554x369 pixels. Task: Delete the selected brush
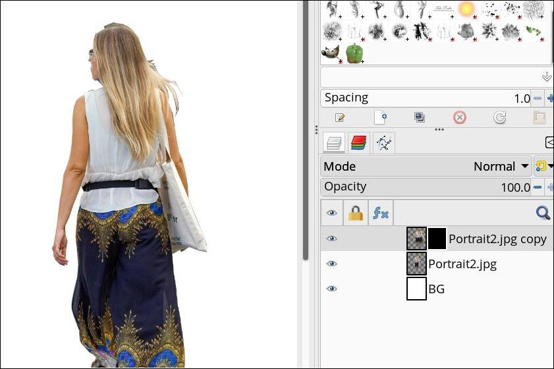(460, 118)
